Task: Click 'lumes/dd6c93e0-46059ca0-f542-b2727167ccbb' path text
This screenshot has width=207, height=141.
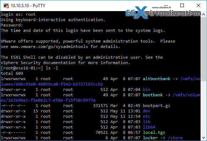Action: point(52,84)
